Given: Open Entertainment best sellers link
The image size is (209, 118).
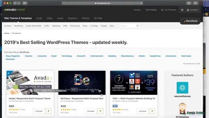Looking at the screenshot, I should click(97, 56).
